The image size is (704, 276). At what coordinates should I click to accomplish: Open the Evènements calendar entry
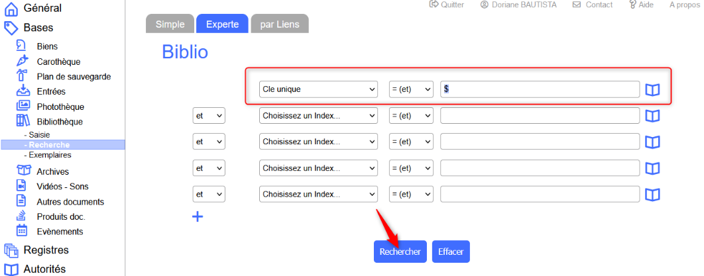(x=60, y=232)
